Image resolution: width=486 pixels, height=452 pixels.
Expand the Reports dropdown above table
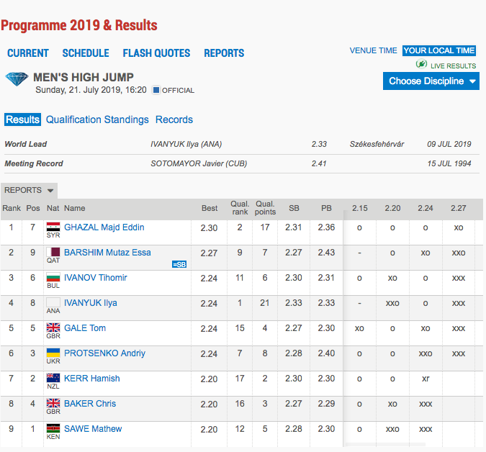29,191
